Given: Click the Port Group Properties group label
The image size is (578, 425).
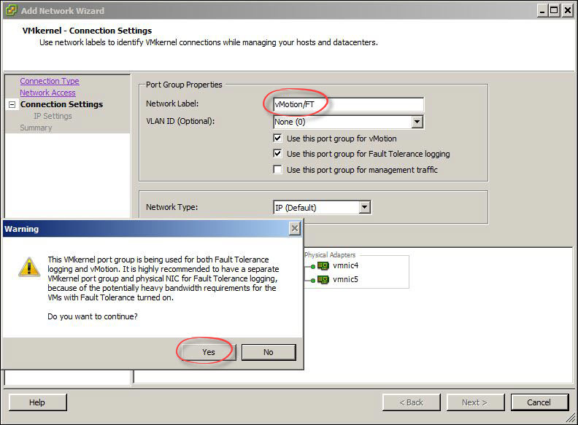Looking at the screenshot, I should click(x=184, y=85).
